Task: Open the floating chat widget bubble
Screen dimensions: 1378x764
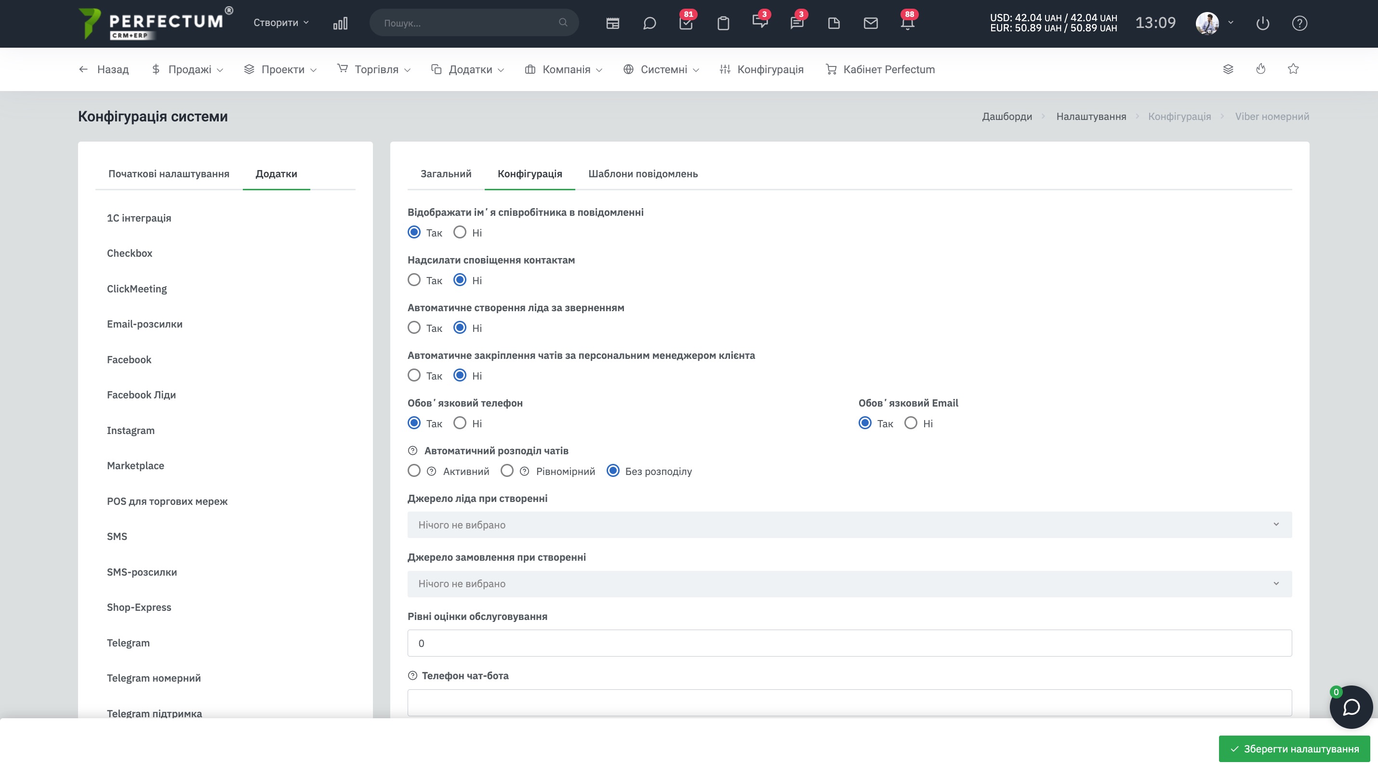Action: click(1351, 707)
